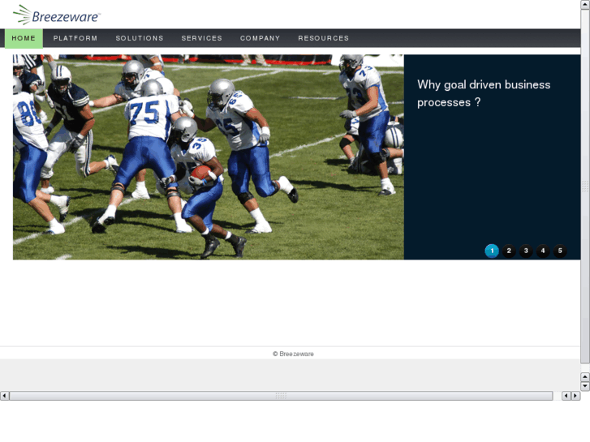Select slide 1 in the carousel
The width and height of the screenshot is (590, 442).
[492, 251]
